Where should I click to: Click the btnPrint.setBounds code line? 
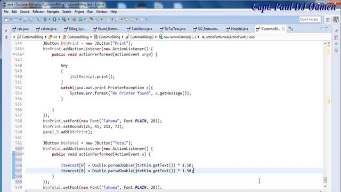(83, 126)
